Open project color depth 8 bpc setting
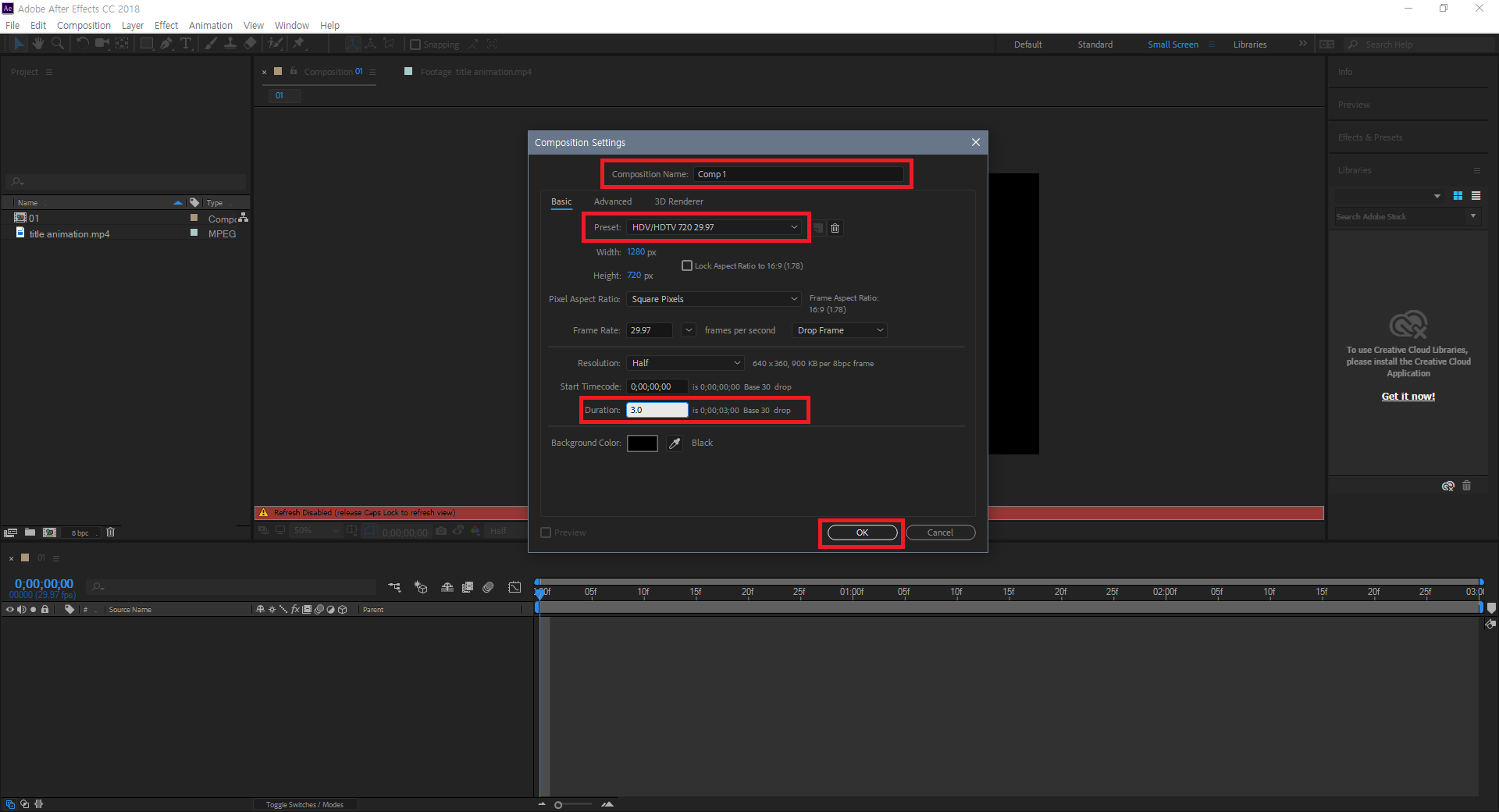This screenshot has width=1499, height=812. [80, 533]
